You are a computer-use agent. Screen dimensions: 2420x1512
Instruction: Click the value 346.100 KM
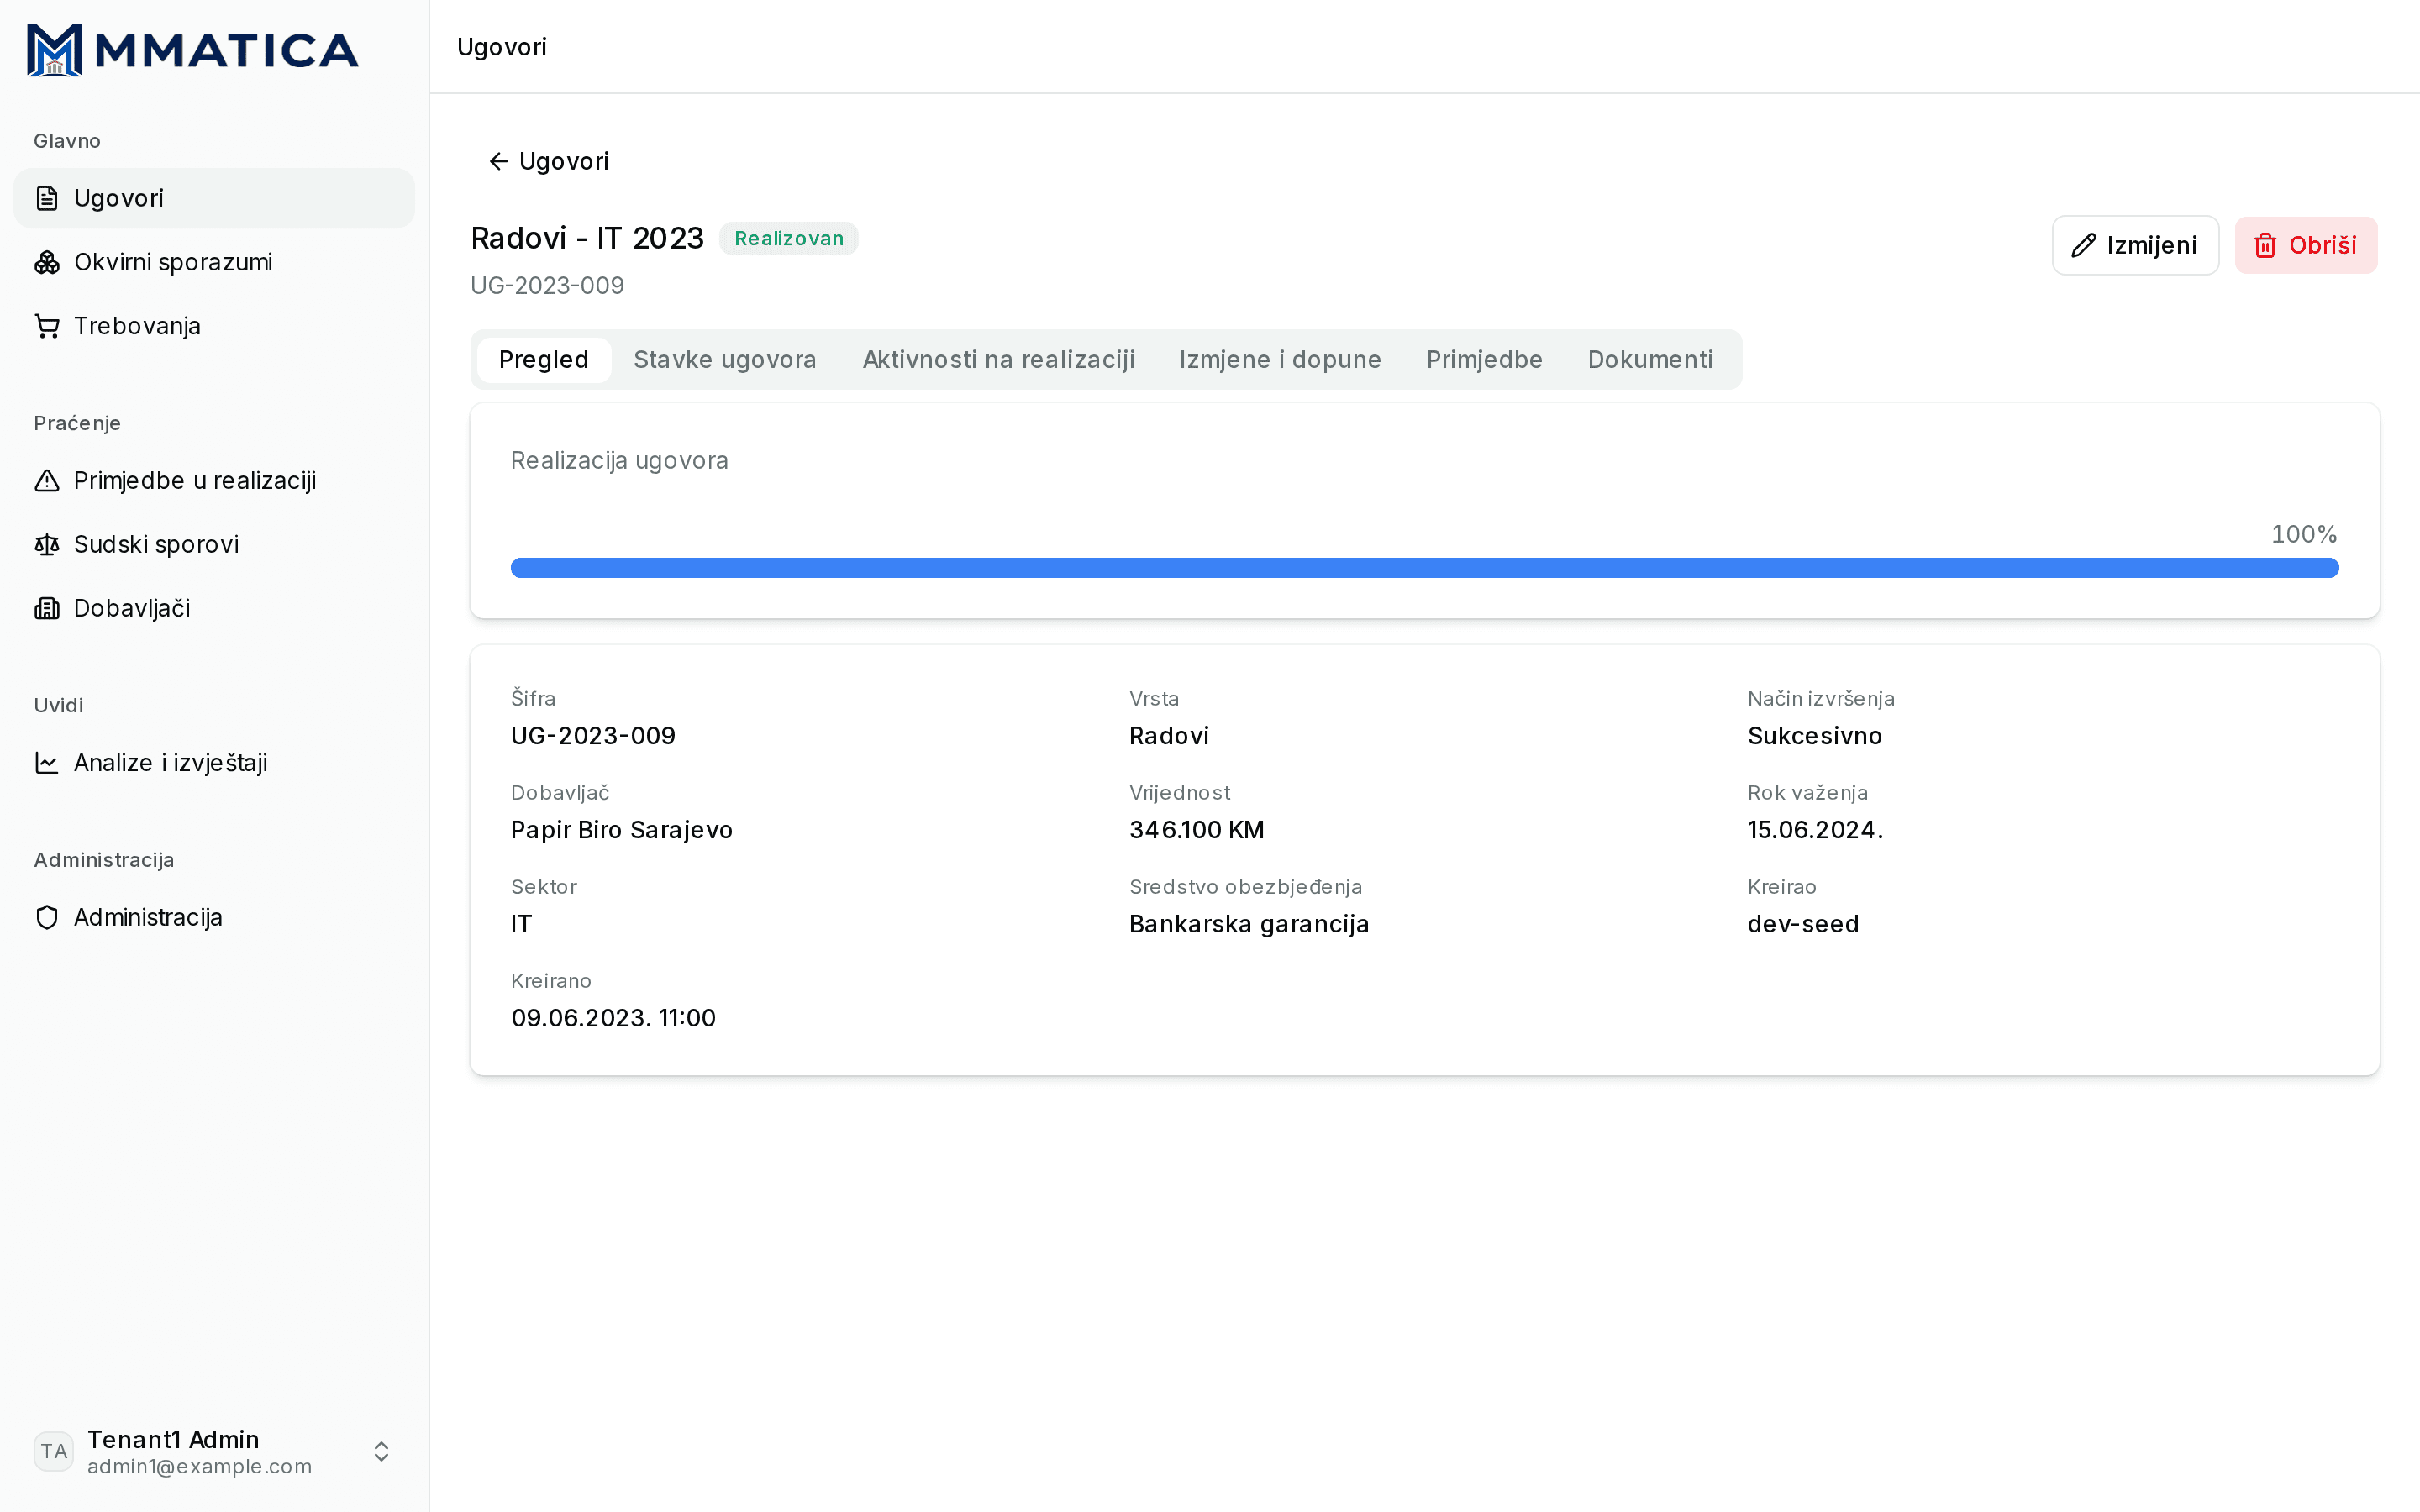click(x=1196, y=830)
